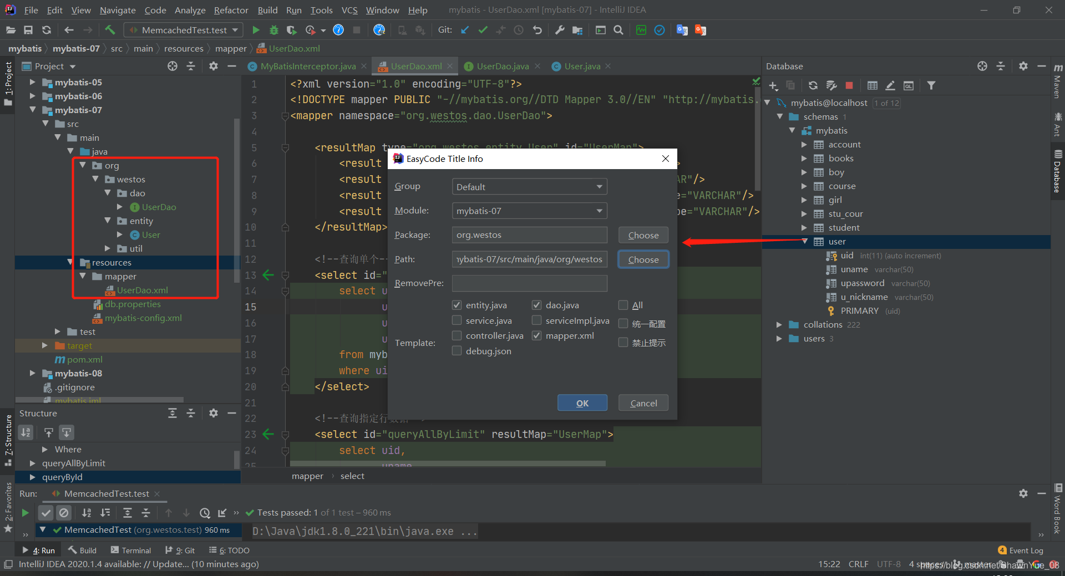Filter database objects with the funnel icon
This screenshot has height=576, width=1065.
(x=931, y=85)
